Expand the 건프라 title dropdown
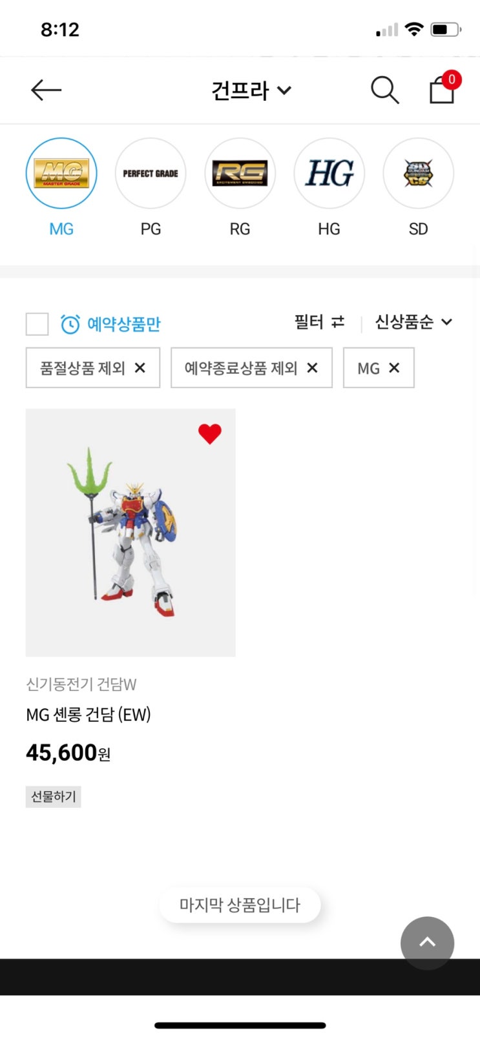 tap(251, 90)
